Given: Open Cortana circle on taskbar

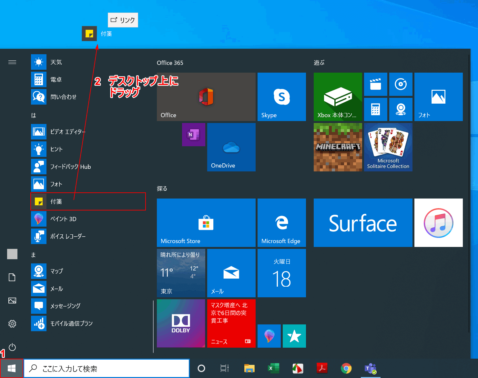Looking at the screenshot, I should tap(201, 368).
